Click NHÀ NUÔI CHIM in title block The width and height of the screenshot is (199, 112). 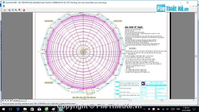(x=124, y=92)
